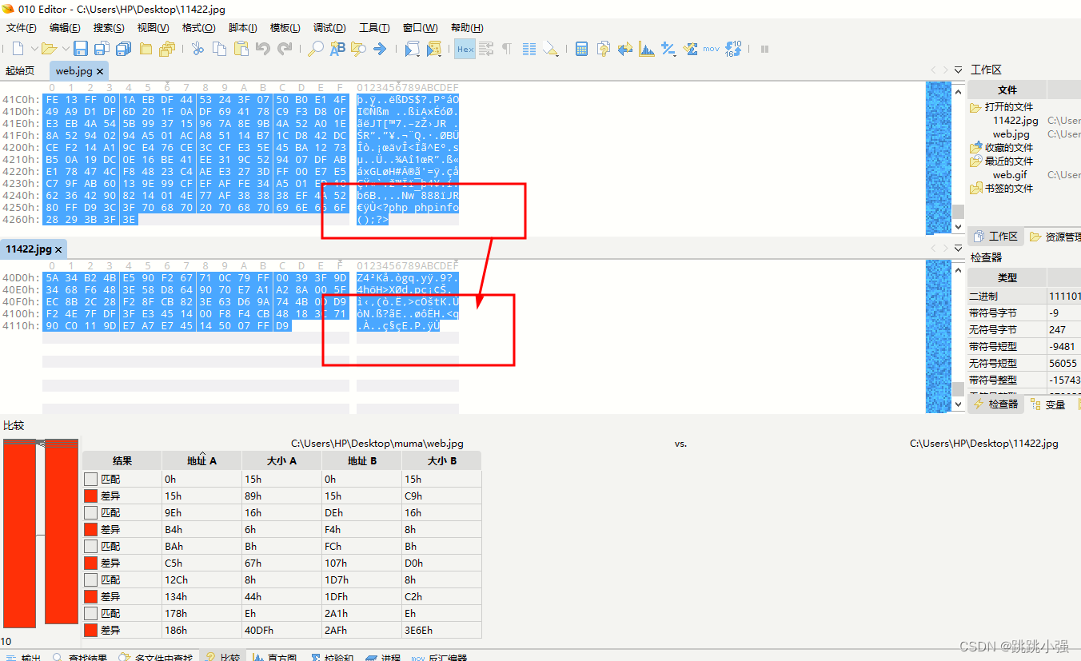Click the highlighter marker toolbar icon

pyautogui.click(x=550, y=49)
